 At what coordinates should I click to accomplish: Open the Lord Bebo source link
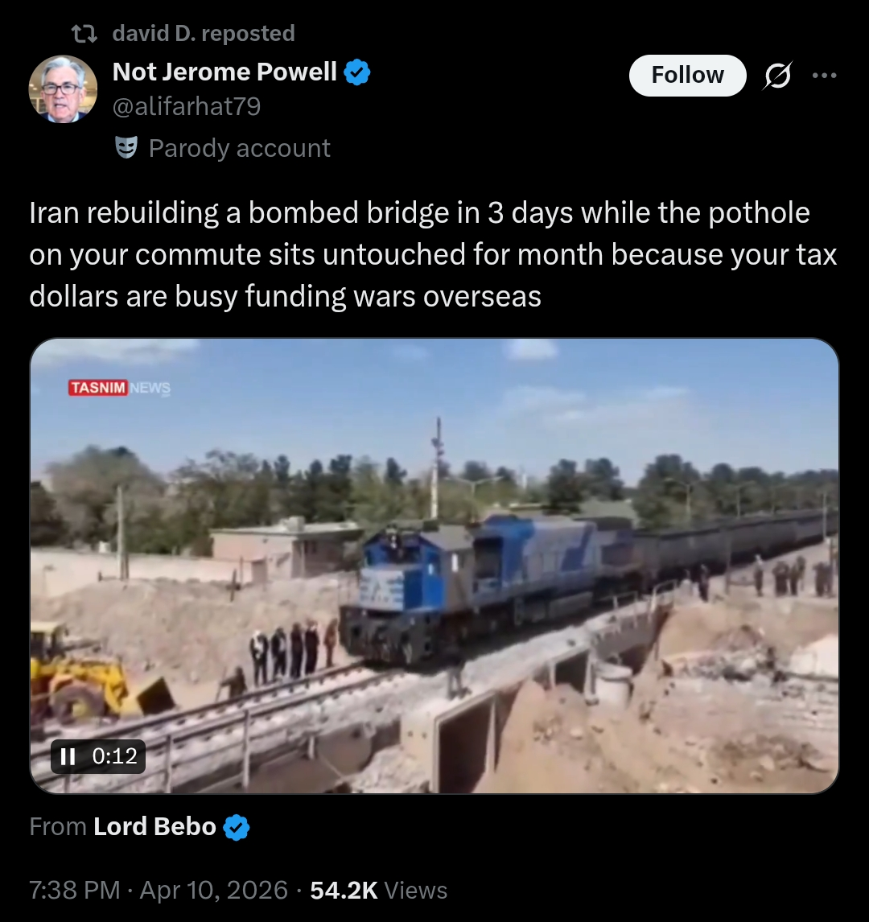point(154,827)
